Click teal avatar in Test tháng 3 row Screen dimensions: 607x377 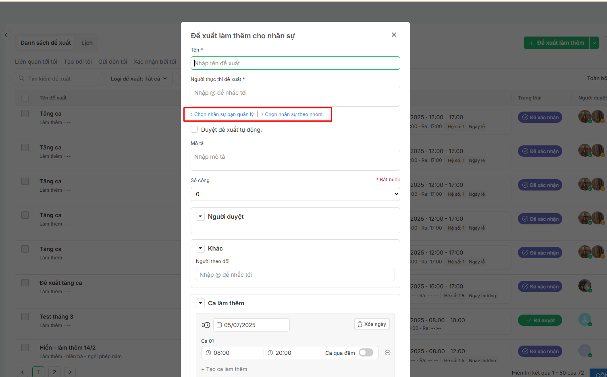585,320
